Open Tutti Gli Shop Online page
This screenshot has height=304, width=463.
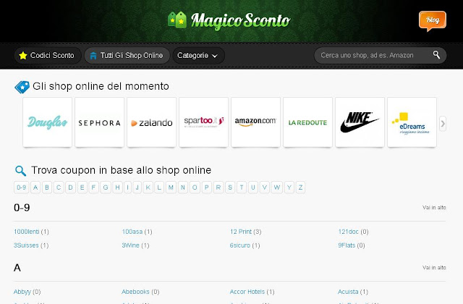[127, 56]
